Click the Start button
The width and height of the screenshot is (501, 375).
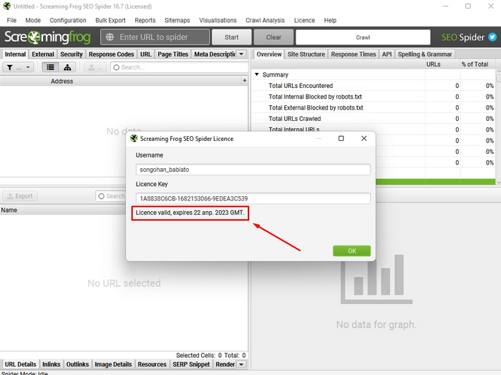coord(232,37)
